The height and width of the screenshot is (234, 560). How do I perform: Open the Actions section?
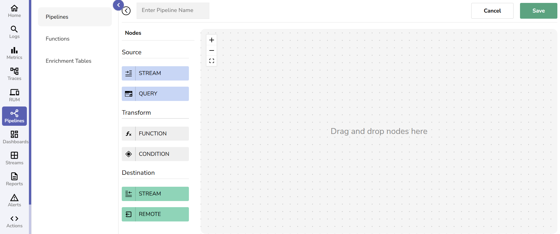point(14,221)
